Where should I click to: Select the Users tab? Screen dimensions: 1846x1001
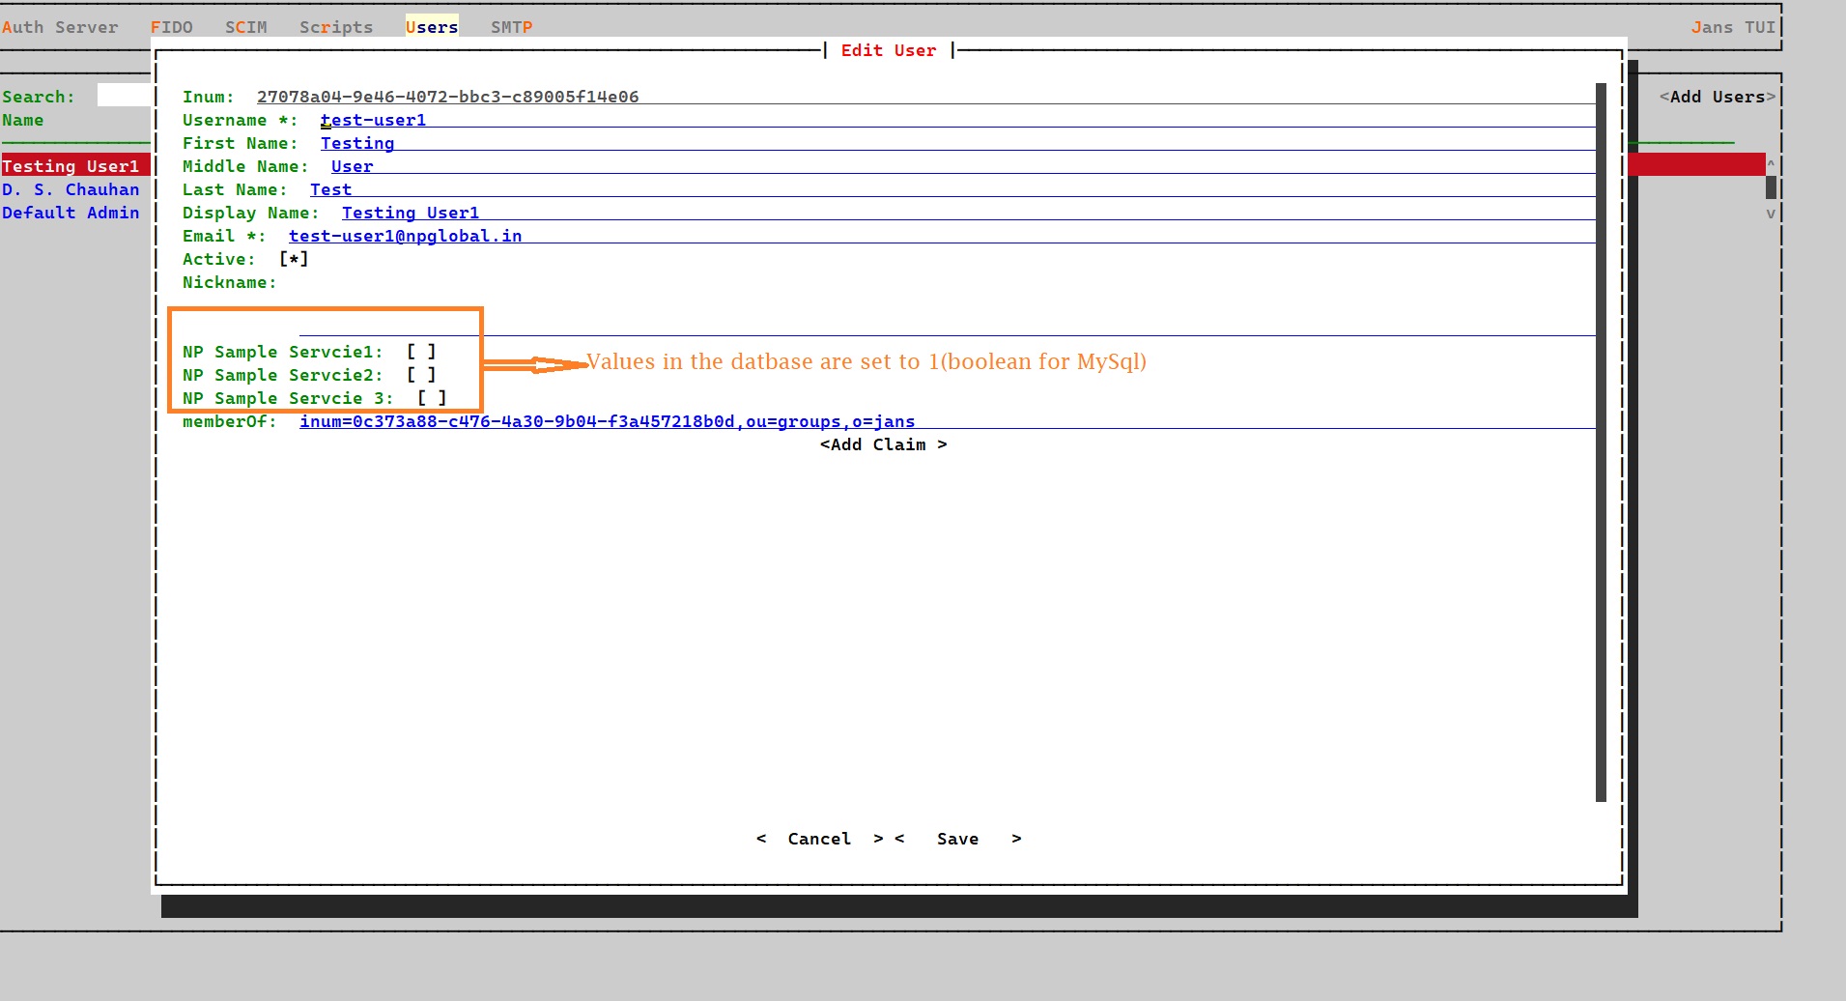432,27
